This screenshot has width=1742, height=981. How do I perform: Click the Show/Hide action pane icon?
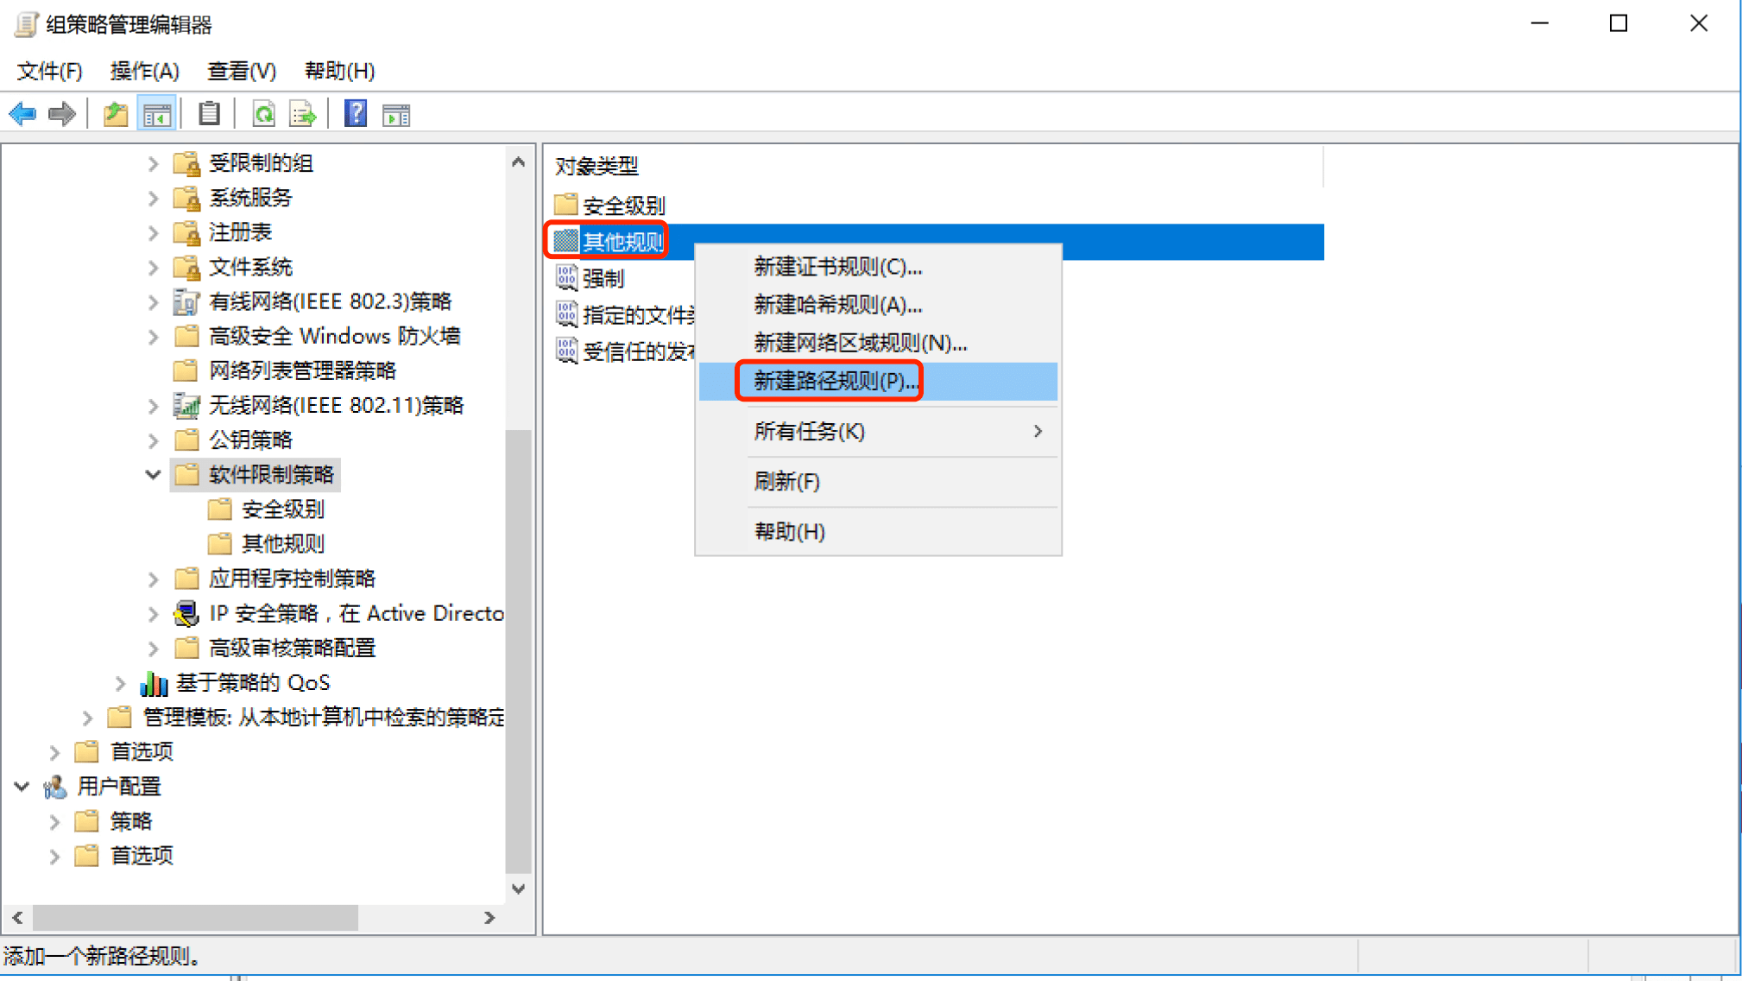(396, 114)
